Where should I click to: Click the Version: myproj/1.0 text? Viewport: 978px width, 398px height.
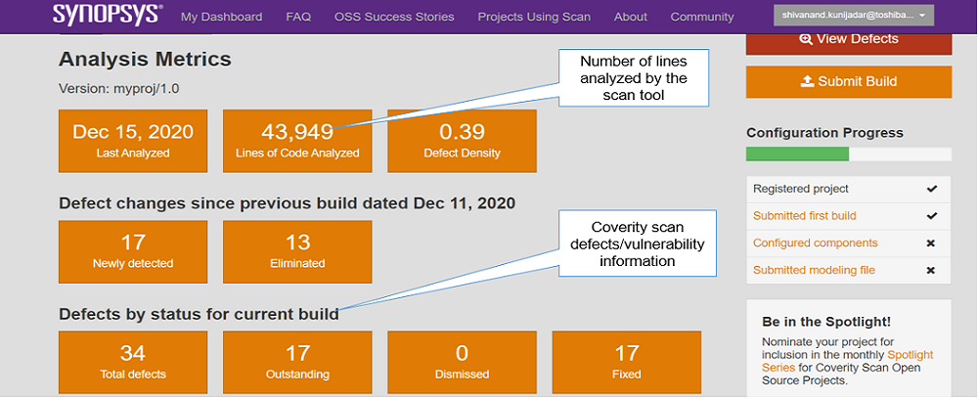119,89
